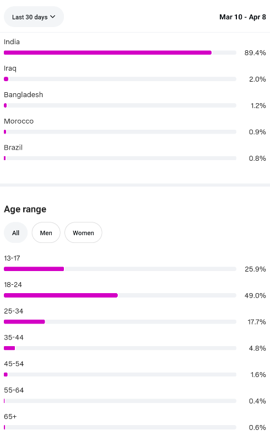Click the chevron beside Last 30 days
The image size is (270, 435).
[x=52, y=17]
